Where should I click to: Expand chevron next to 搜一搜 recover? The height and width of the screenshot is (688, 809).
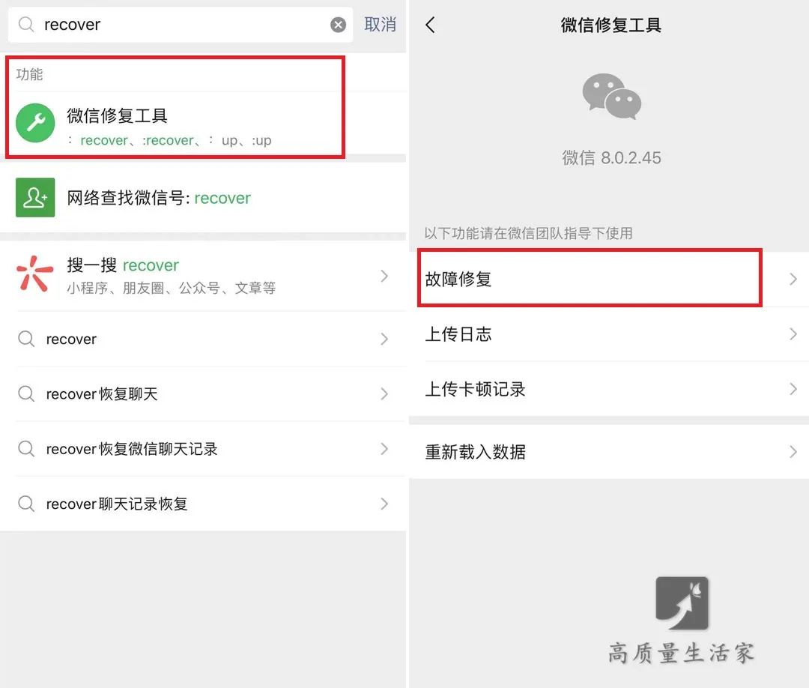(384, 276)
